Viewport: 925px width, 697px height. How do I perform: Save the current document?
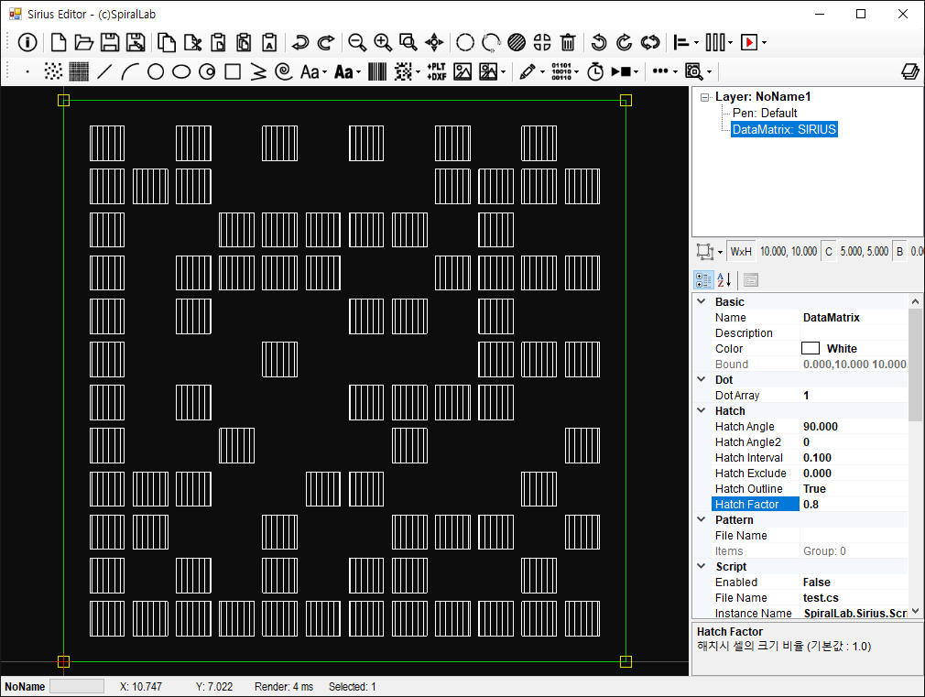point(110,42)
